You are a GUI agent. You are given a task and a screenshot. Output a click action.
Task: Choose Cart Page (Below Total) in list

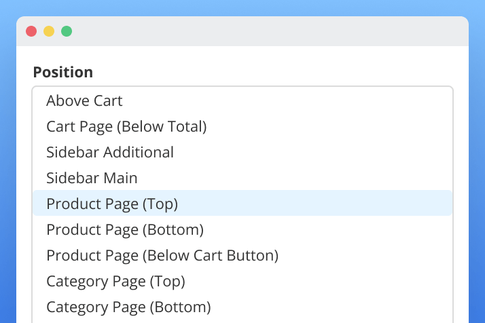(126, 127)
